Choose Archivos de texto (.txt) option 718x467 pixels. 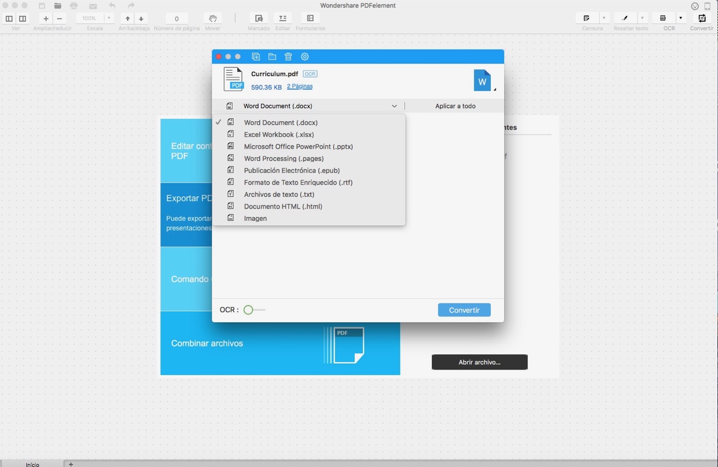click(309, 195)
